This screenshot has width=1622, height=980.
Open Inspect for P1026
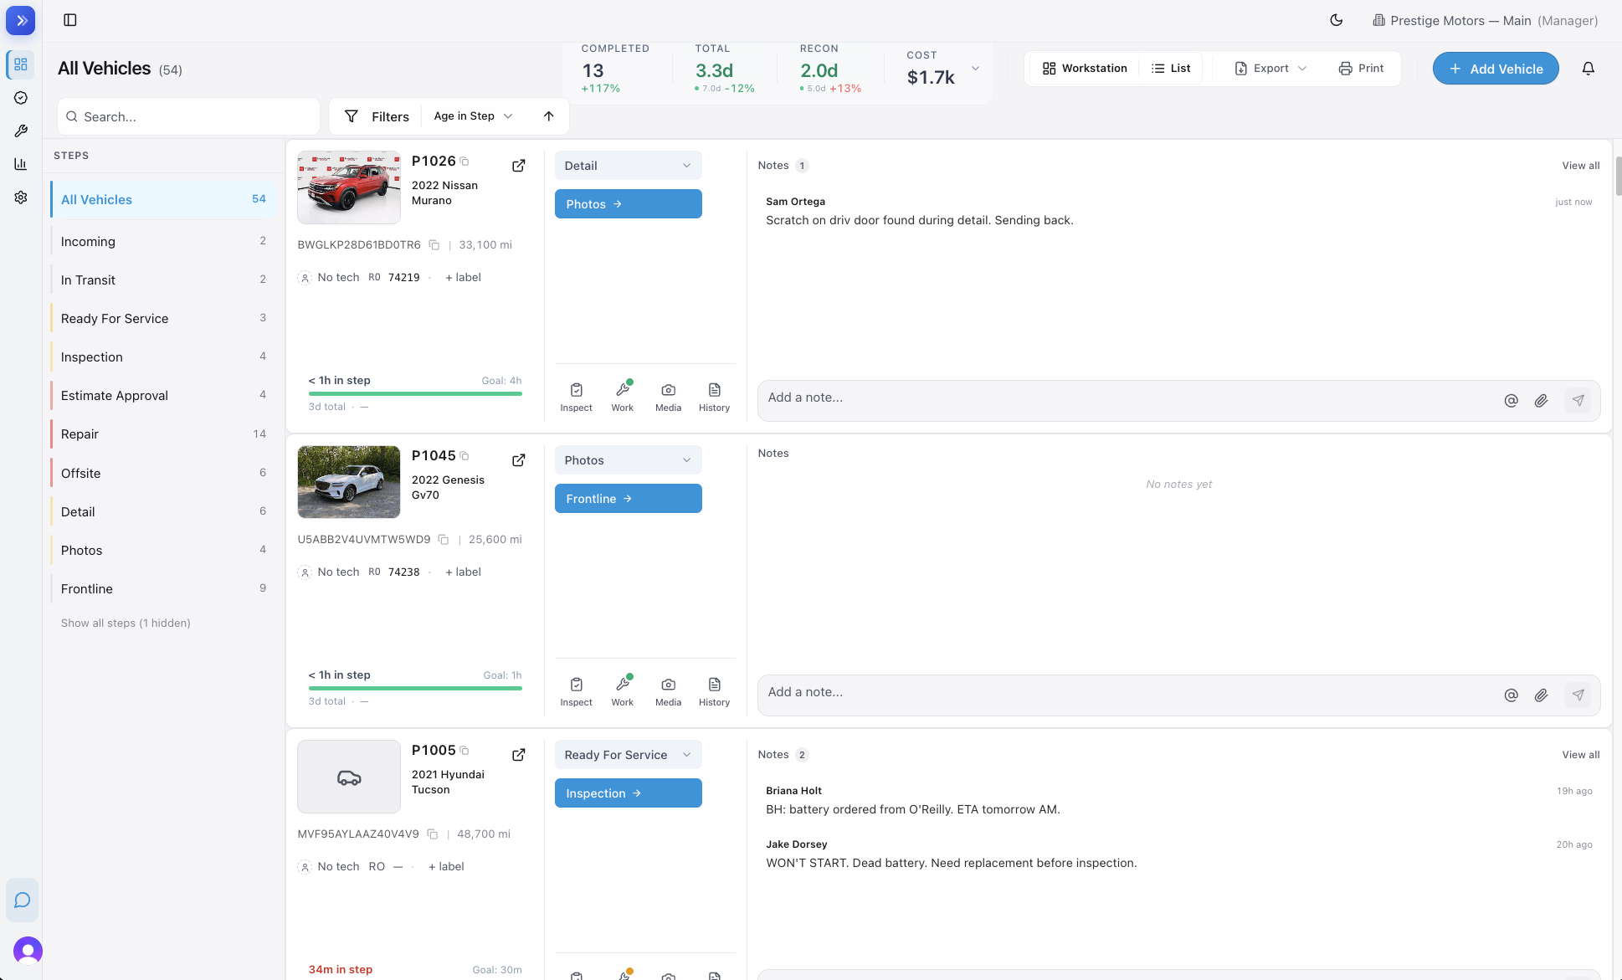pos(577,397)
